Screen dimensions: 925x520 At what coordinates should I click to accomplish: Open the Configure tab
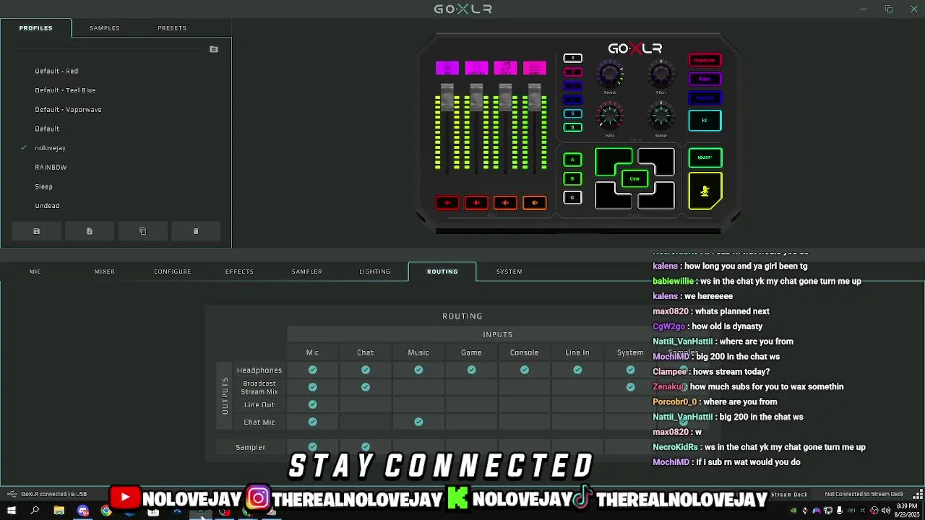pos(173,272)
